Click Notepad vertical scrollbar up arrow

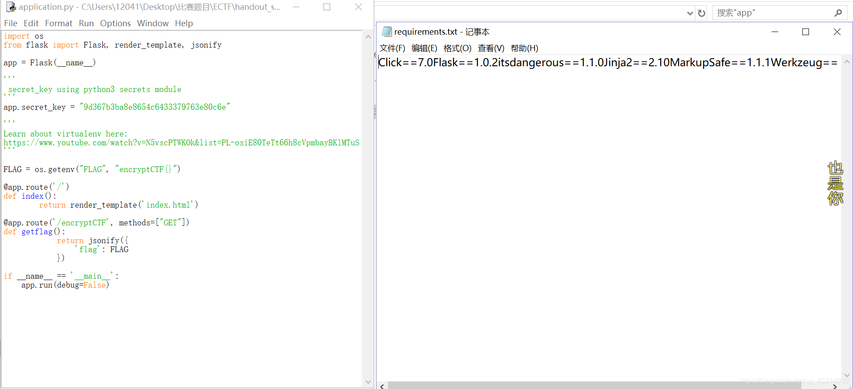pos(847,62)
